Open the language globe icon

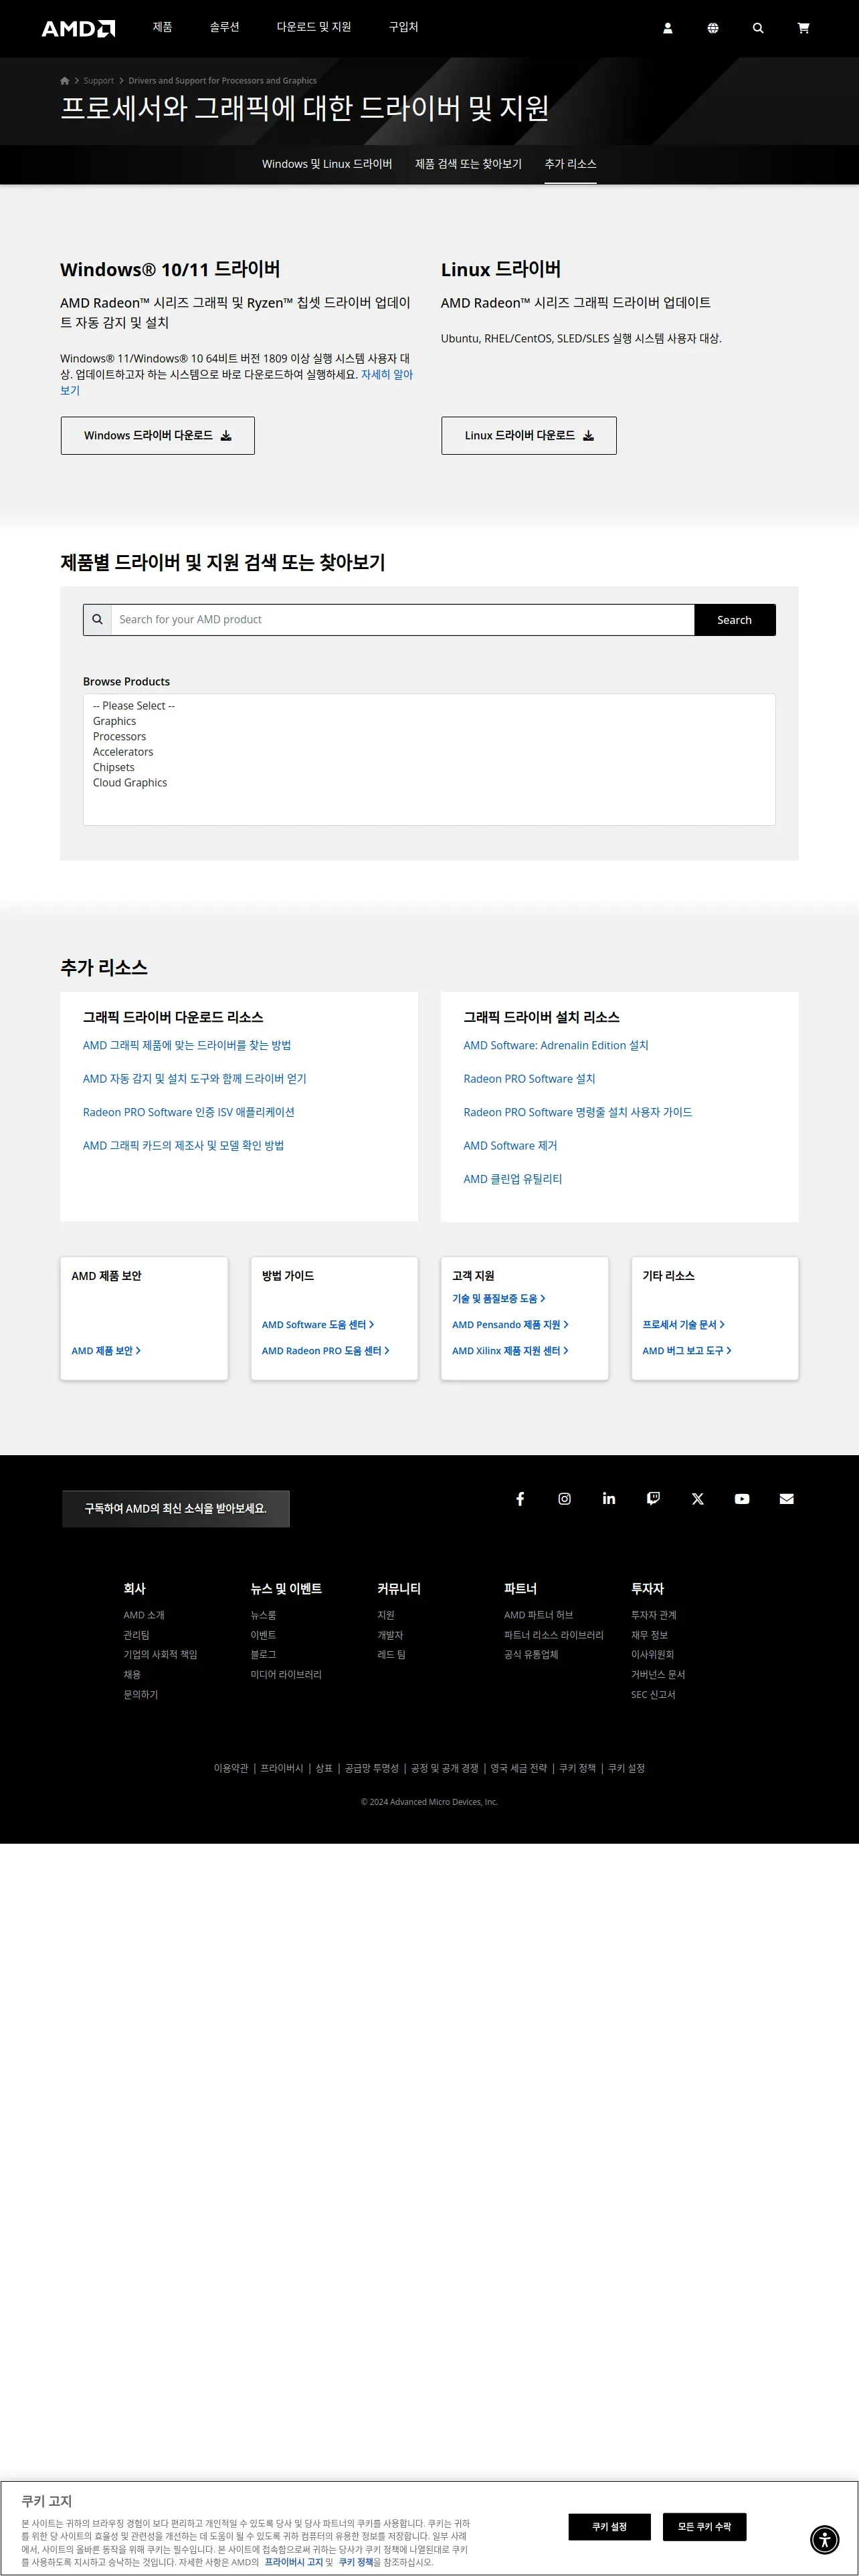click(x=713, y=28)
